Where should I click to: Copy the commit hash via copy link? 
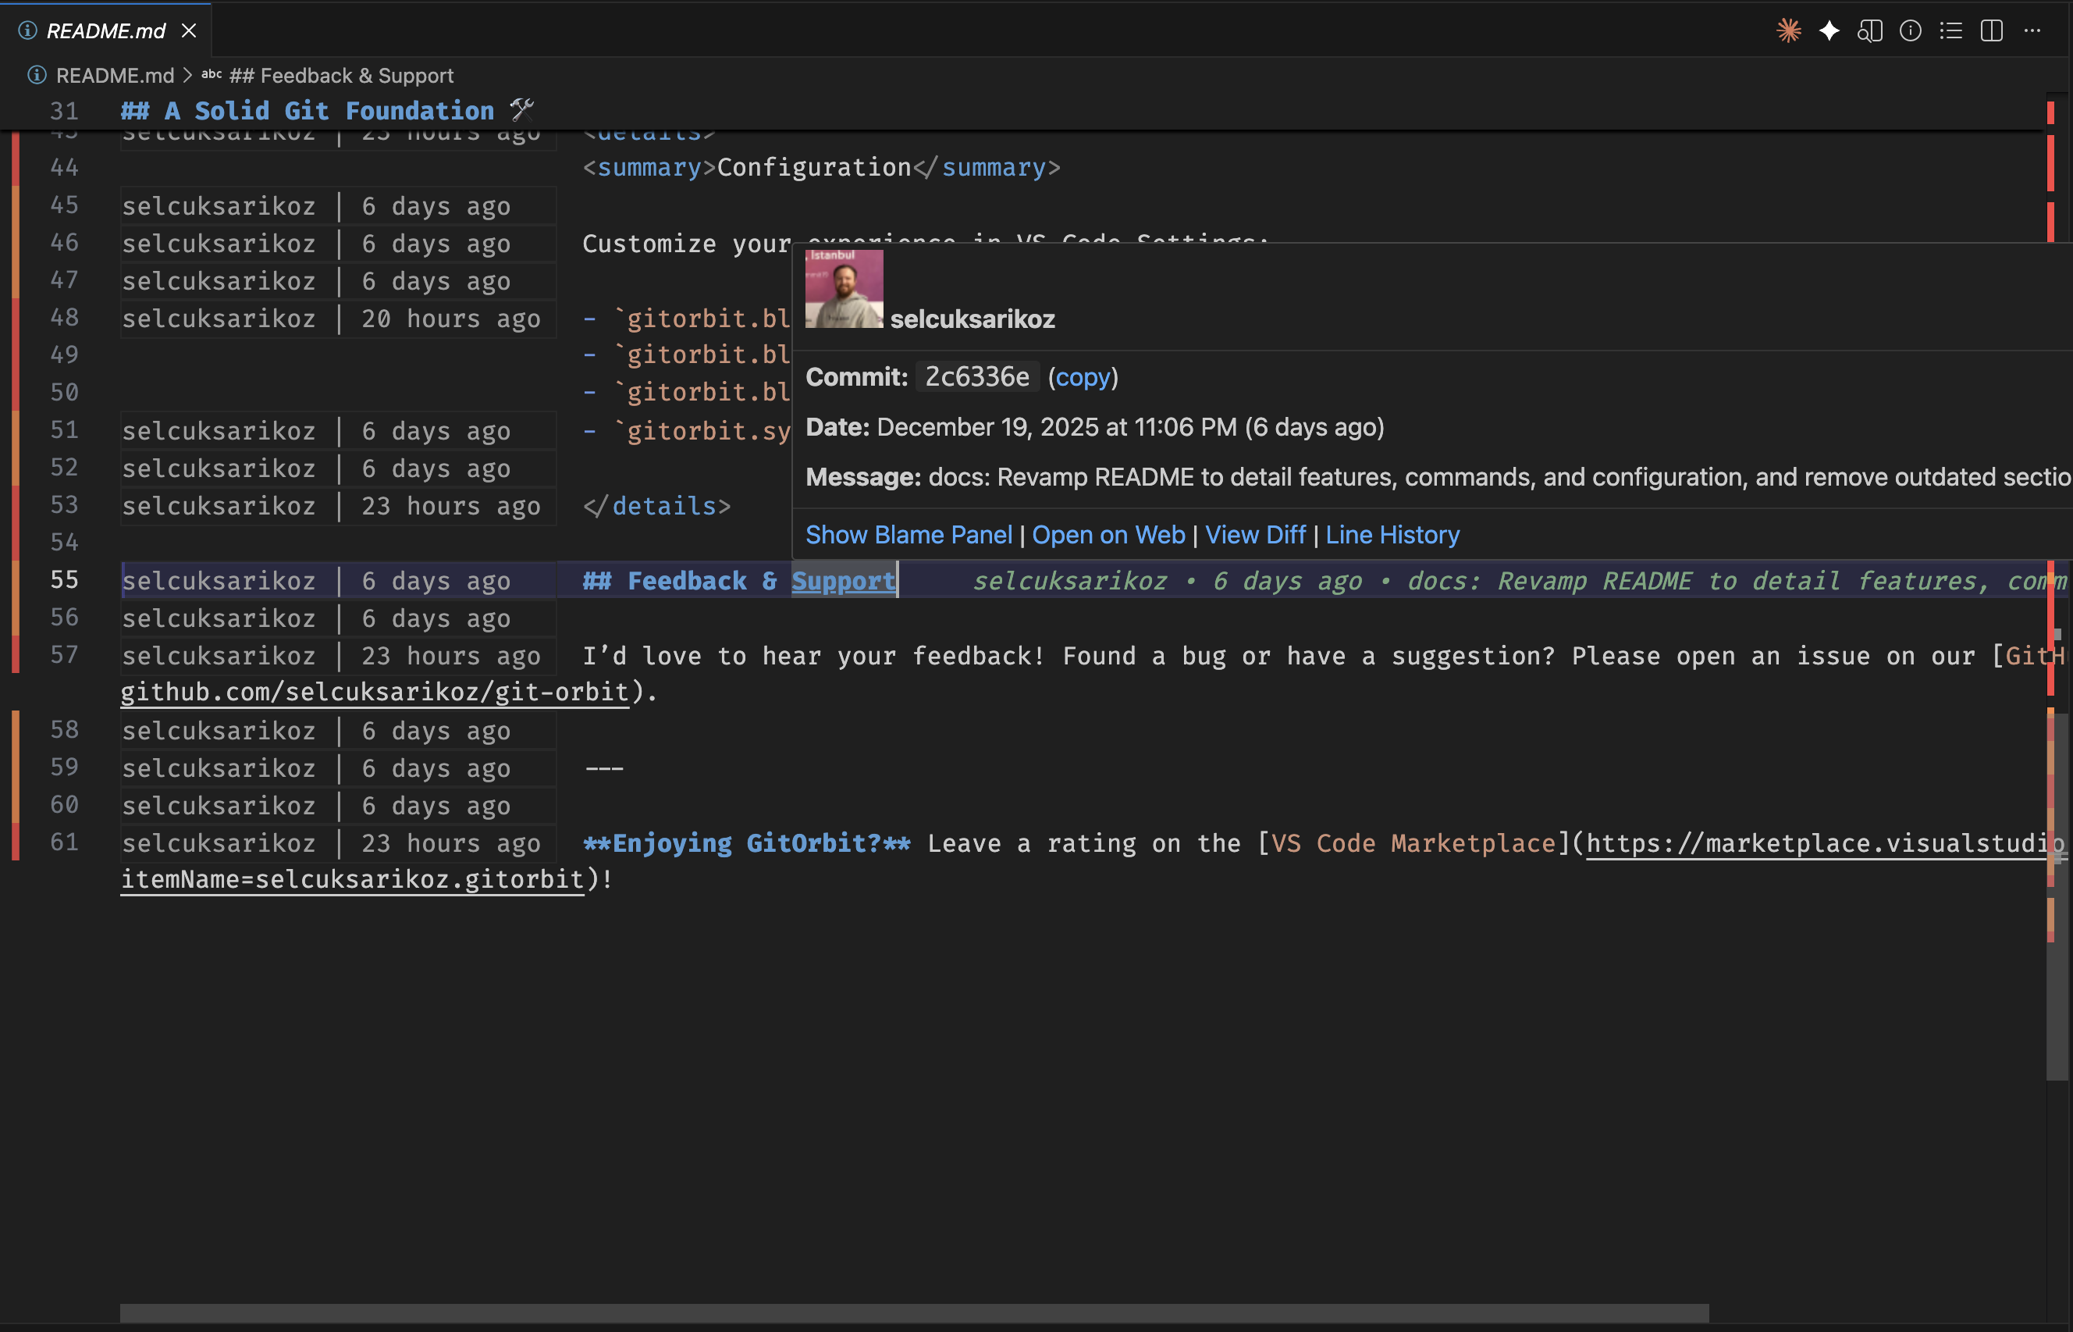click(1084, 377)
